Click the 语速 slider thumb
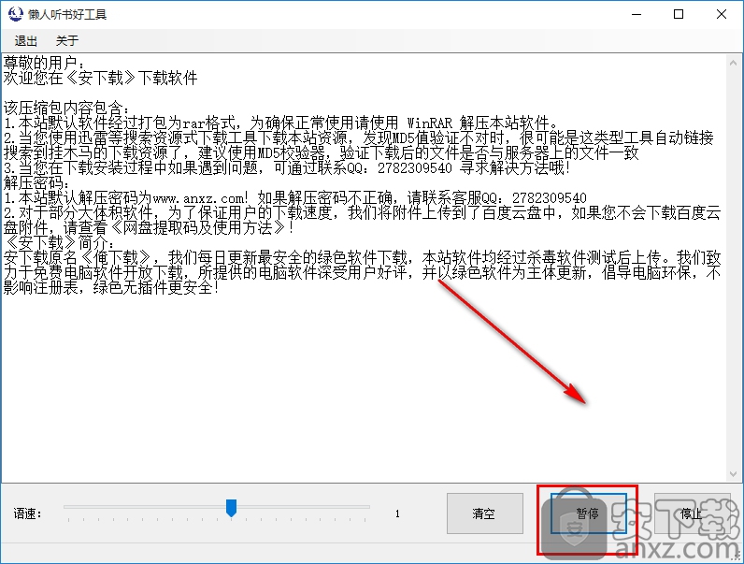 [231, 508]
